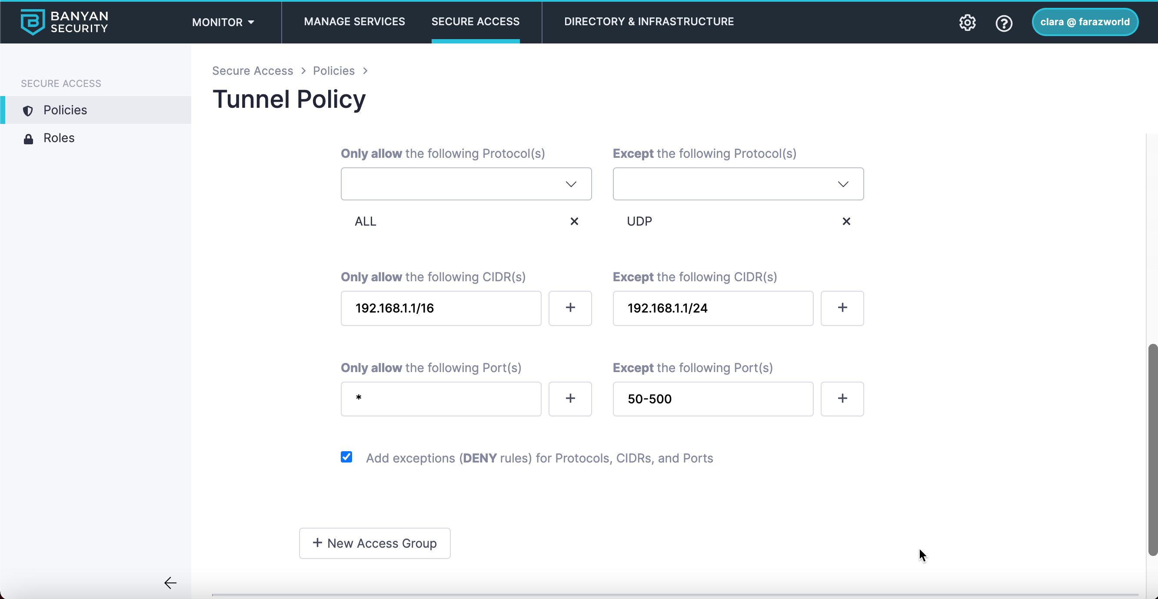Open Directory & Infrastructure tab
The height and width of the screenshot is (599, 1158).
click(x=649, y=22)
